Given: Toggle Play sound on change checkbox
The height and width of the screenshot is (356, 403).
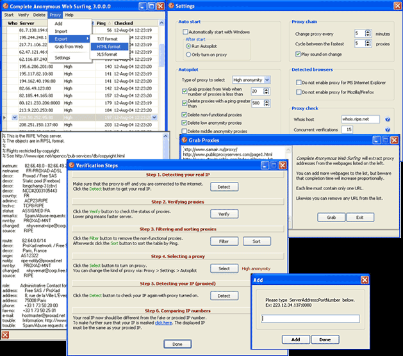Looking at the screenshot, I should [x=298, y=54].
